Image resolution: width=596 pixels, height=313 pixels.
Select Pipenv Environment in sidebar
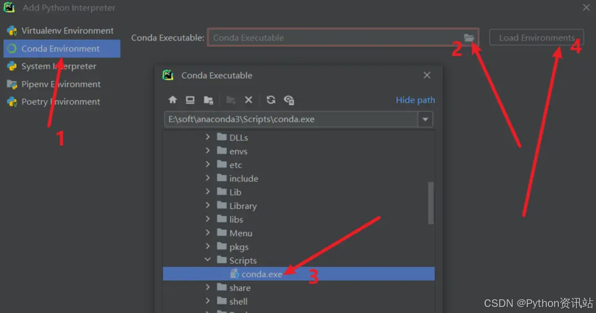62,84
